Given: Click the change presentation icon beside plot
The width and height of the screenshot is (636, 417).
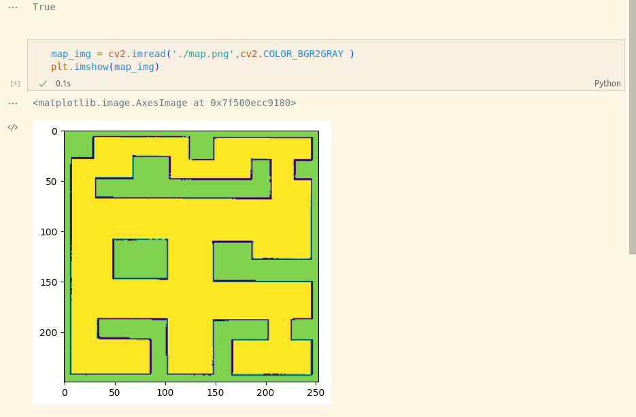Looking at the screenshot, I should click(x=13, y=127).
